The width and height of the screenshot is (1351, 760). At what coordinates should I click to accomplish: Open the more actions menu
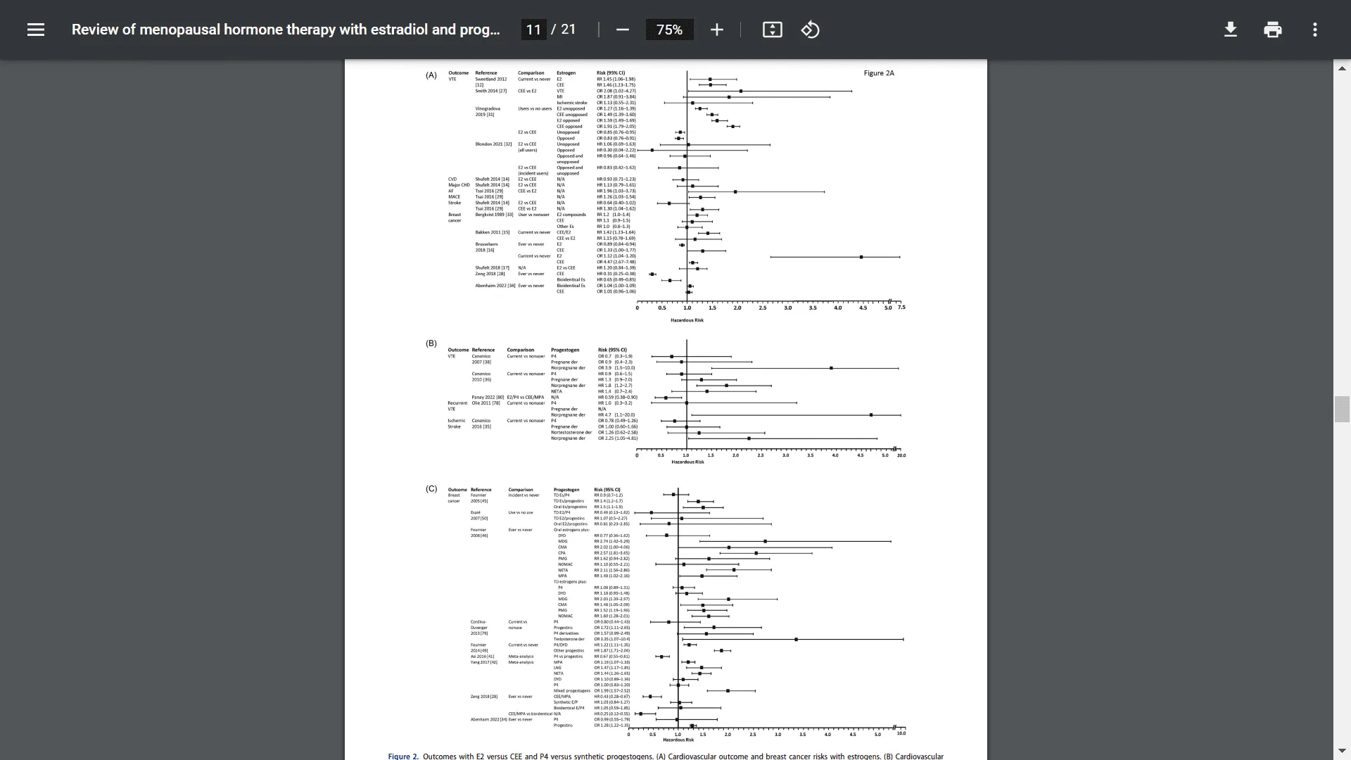tap(1314, 30)
